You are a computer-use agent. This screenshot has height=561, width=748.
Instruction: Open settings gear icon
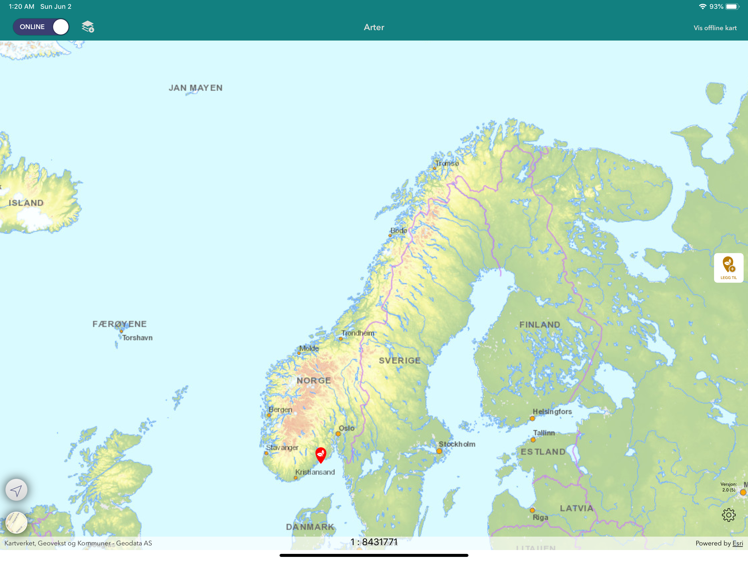(x=728, y=515)
